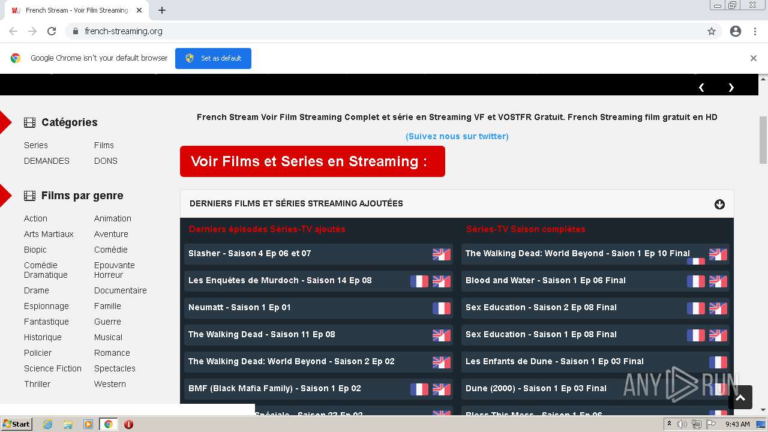The image size is (768, 432).
Task: Select the Arts Martiaux genre
Action: tap(49, 234)
